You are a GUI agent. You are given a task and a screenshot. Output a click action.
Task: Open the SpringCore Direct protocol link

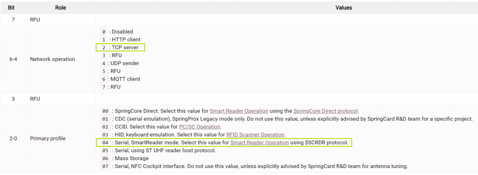(325, 111)
